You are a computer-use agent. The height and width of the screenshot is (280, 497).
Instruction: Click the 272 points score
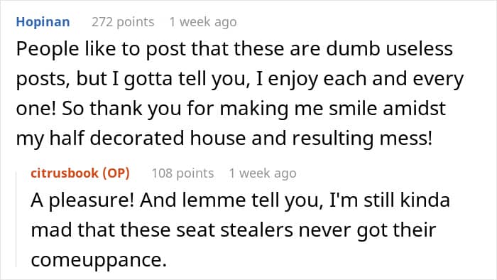coord(123,22)
